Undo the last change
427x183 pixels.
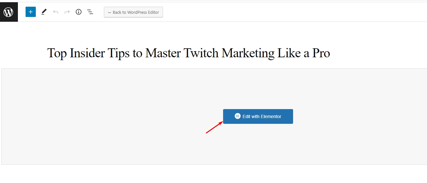coord(56,12)
